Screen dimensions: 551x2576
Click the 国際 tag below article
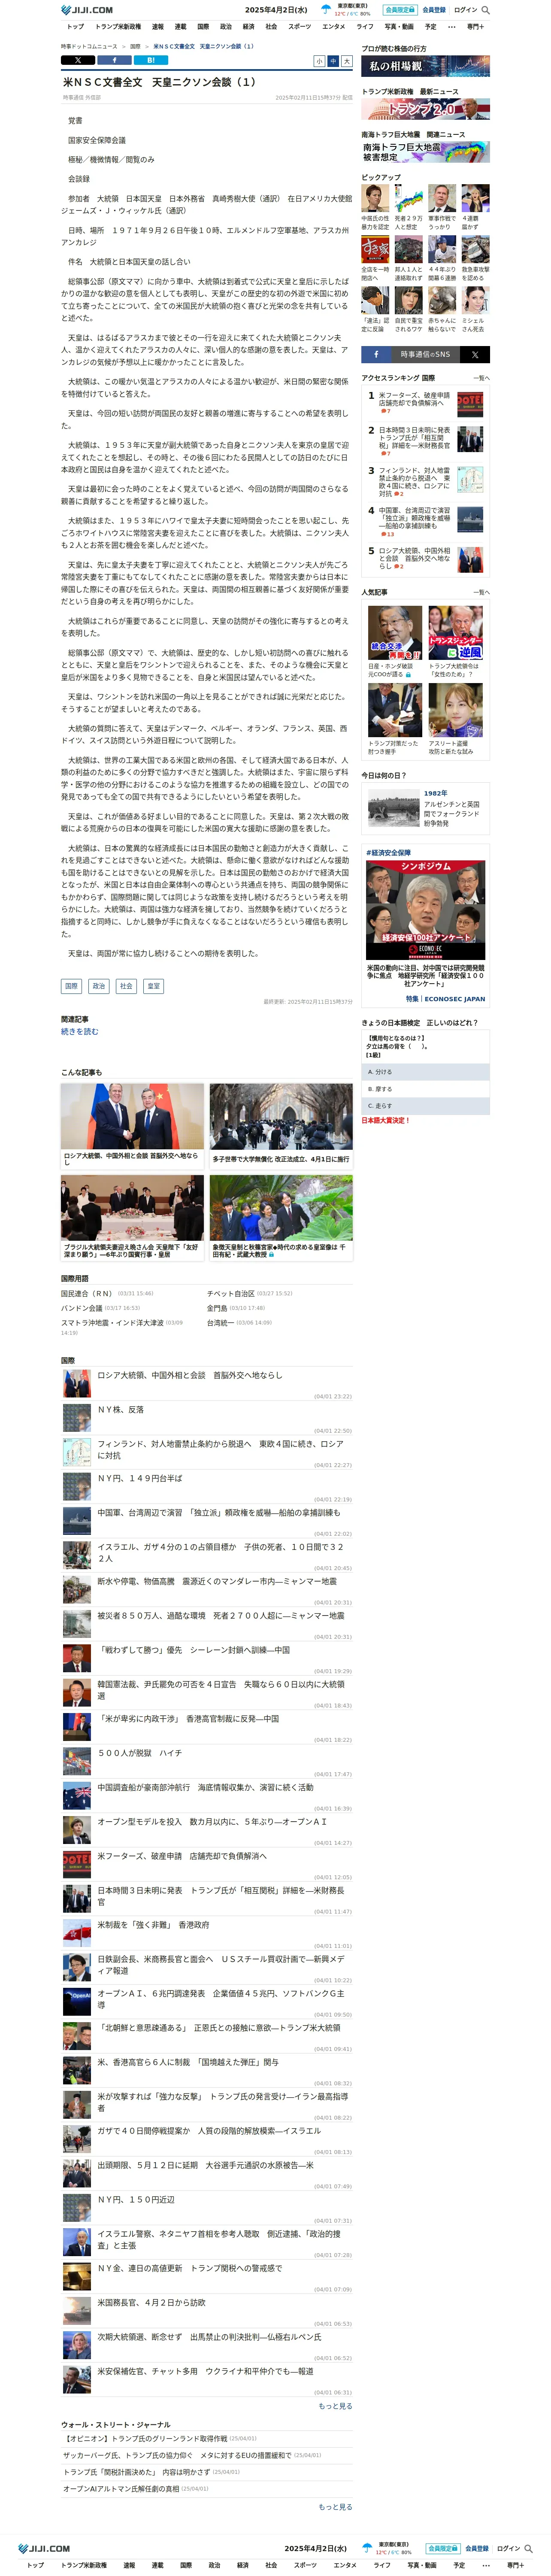[x=71, y=986]
